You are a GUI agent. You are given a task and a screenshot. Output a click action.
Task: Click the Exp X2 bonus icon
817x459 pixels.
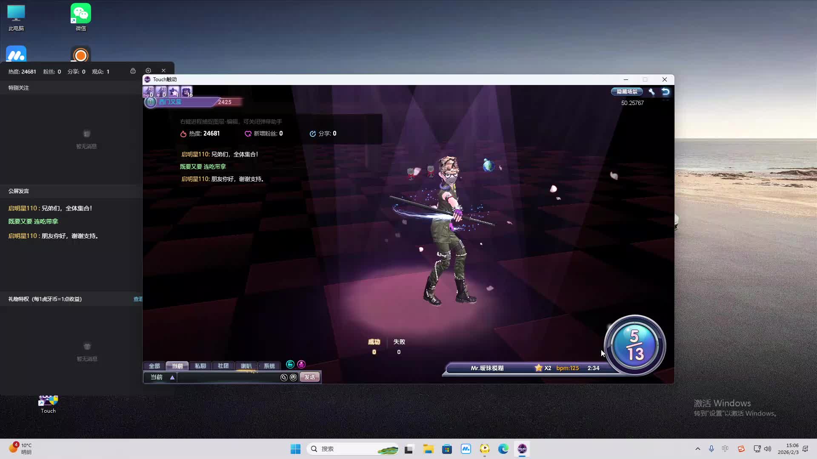[x=148, y=91]
